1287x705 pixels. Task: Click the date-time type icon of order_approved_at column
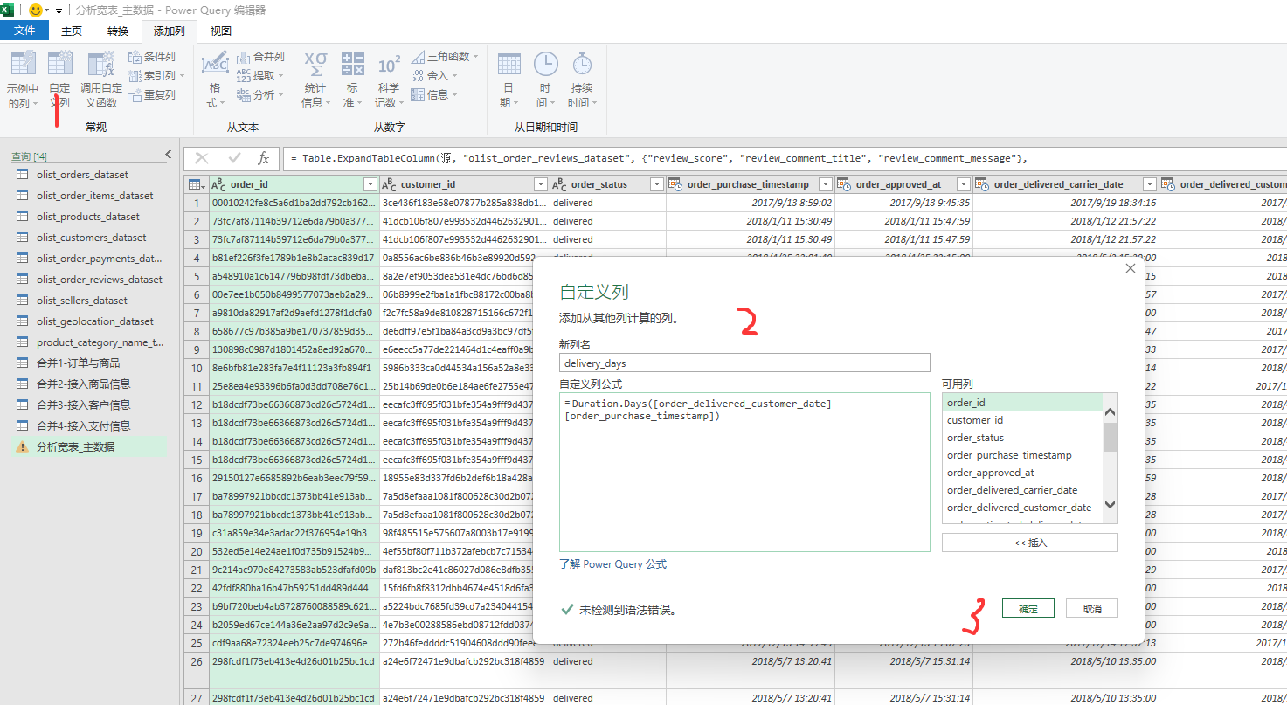coord(845,184)
